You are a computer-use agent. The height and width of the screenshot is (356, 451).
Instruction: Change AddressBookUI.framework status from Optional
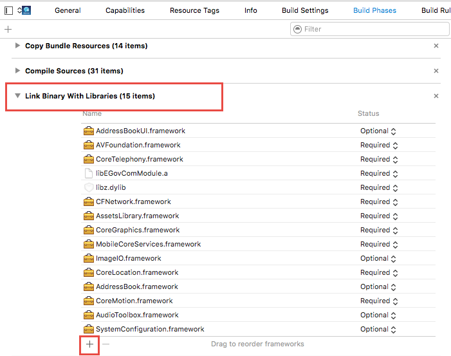(378, 131)
